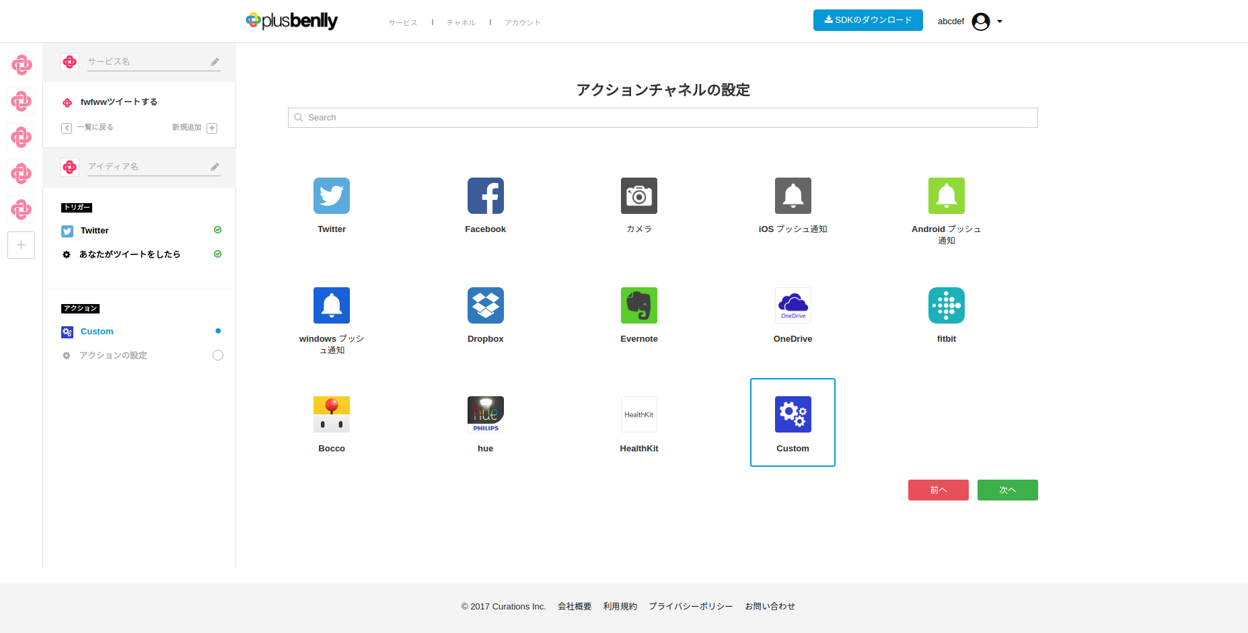Click the 一覧に戻る text link

95,127
